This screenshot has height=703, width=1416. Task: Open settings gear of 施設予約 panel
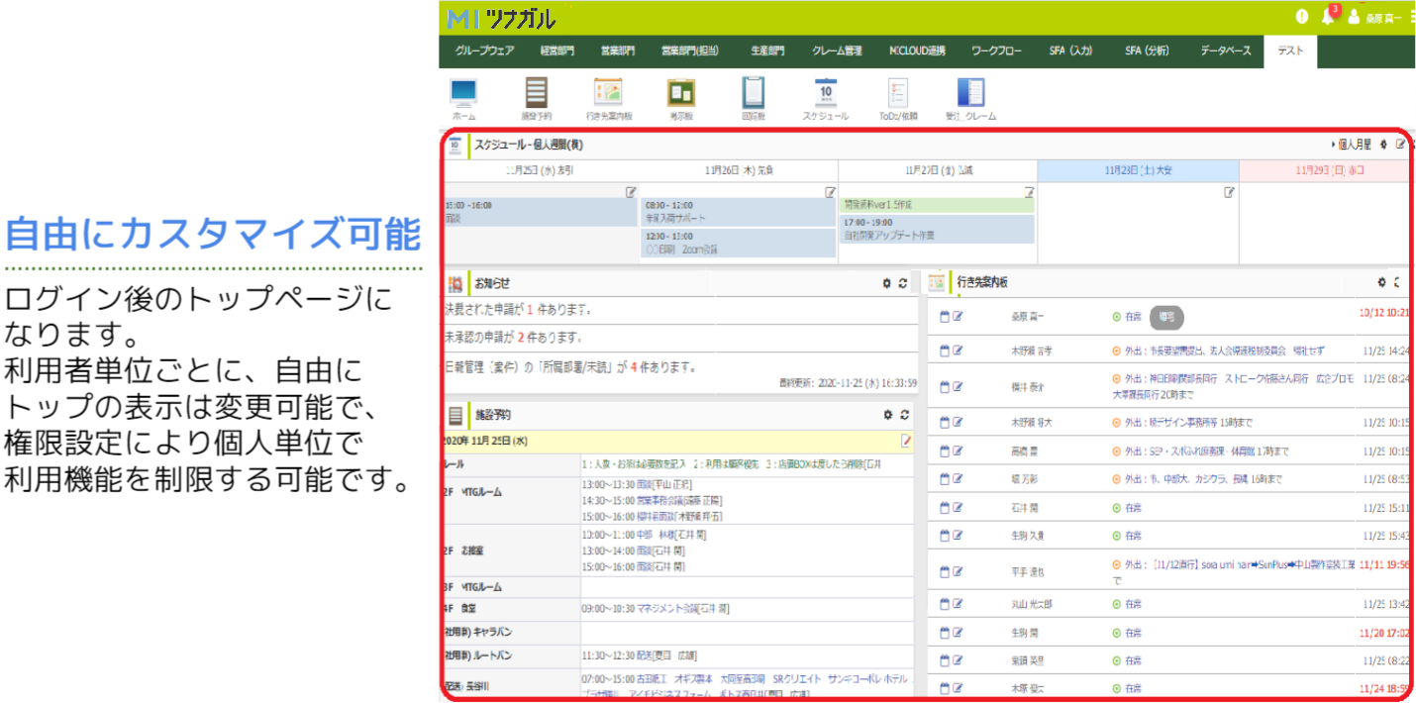tap(887, 416)
